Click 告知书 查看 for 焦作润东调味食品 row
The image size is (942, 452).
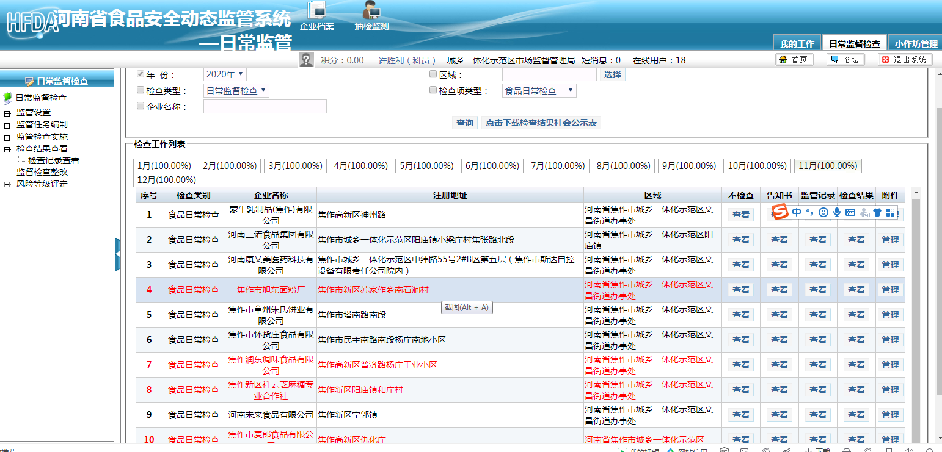(780, 365)
